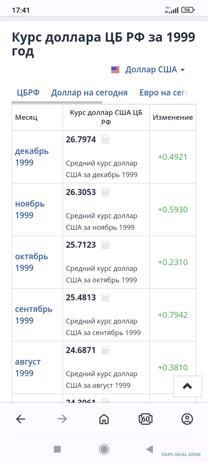Open the browser tabs counter showing 60
208x463 pixels.
[x=146, y=419]
